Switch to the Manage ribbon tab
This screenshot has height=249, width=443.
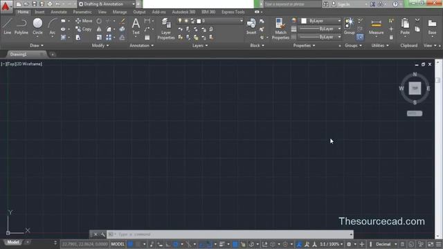pyautogui.click(x=120, y=12)
